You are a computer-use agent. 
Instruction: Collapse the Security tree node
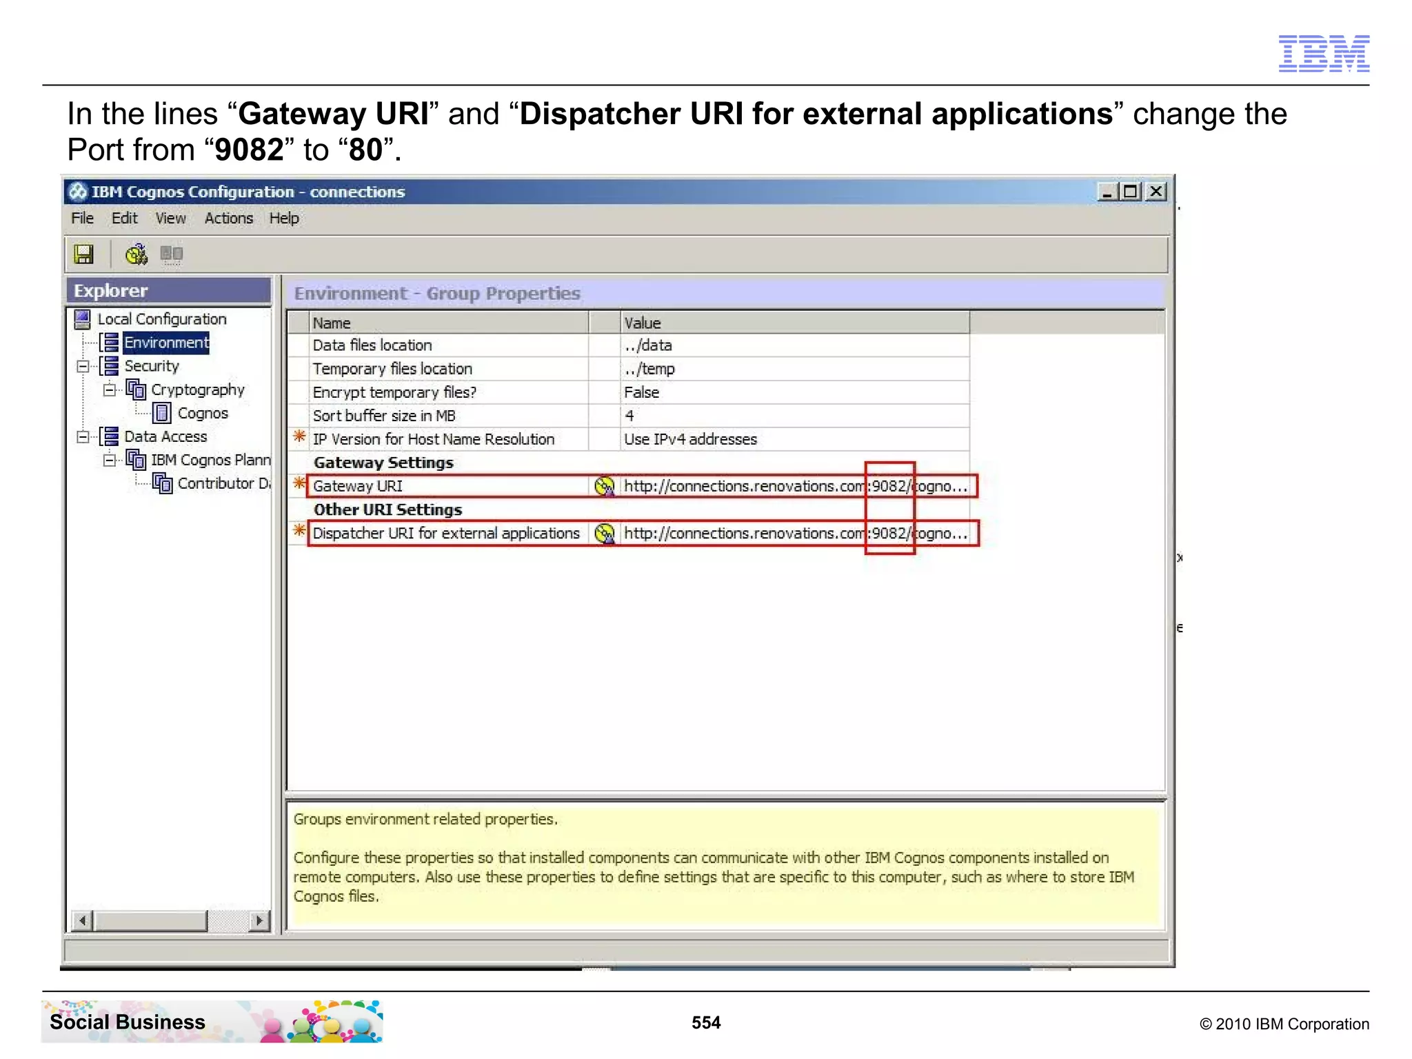[x=83, y=366]
